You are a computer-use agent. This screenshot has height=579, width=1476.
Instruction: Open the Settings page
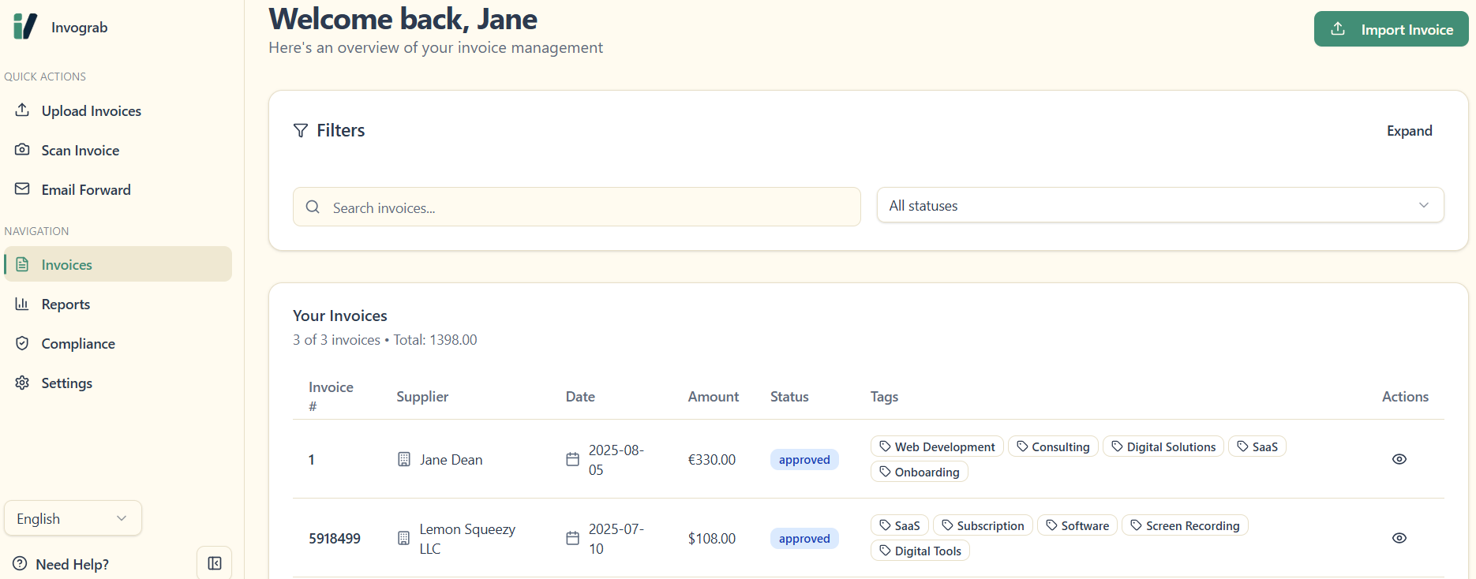pyautogui.click(x=118, y=383)
